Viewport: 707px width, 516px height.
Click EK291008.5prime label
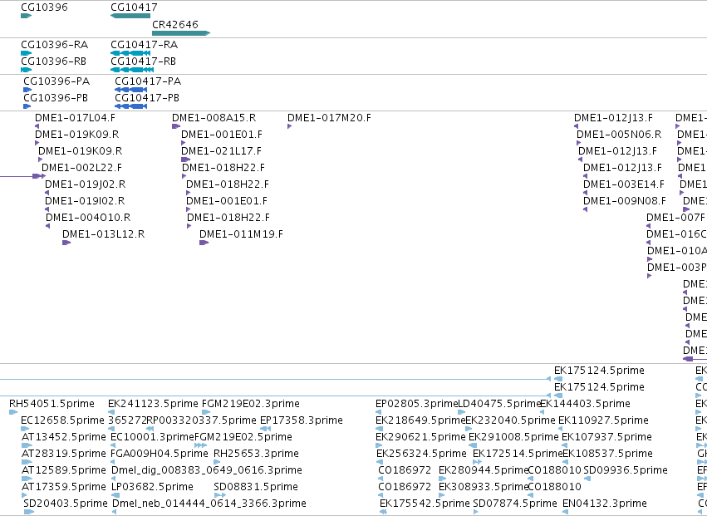513,437
